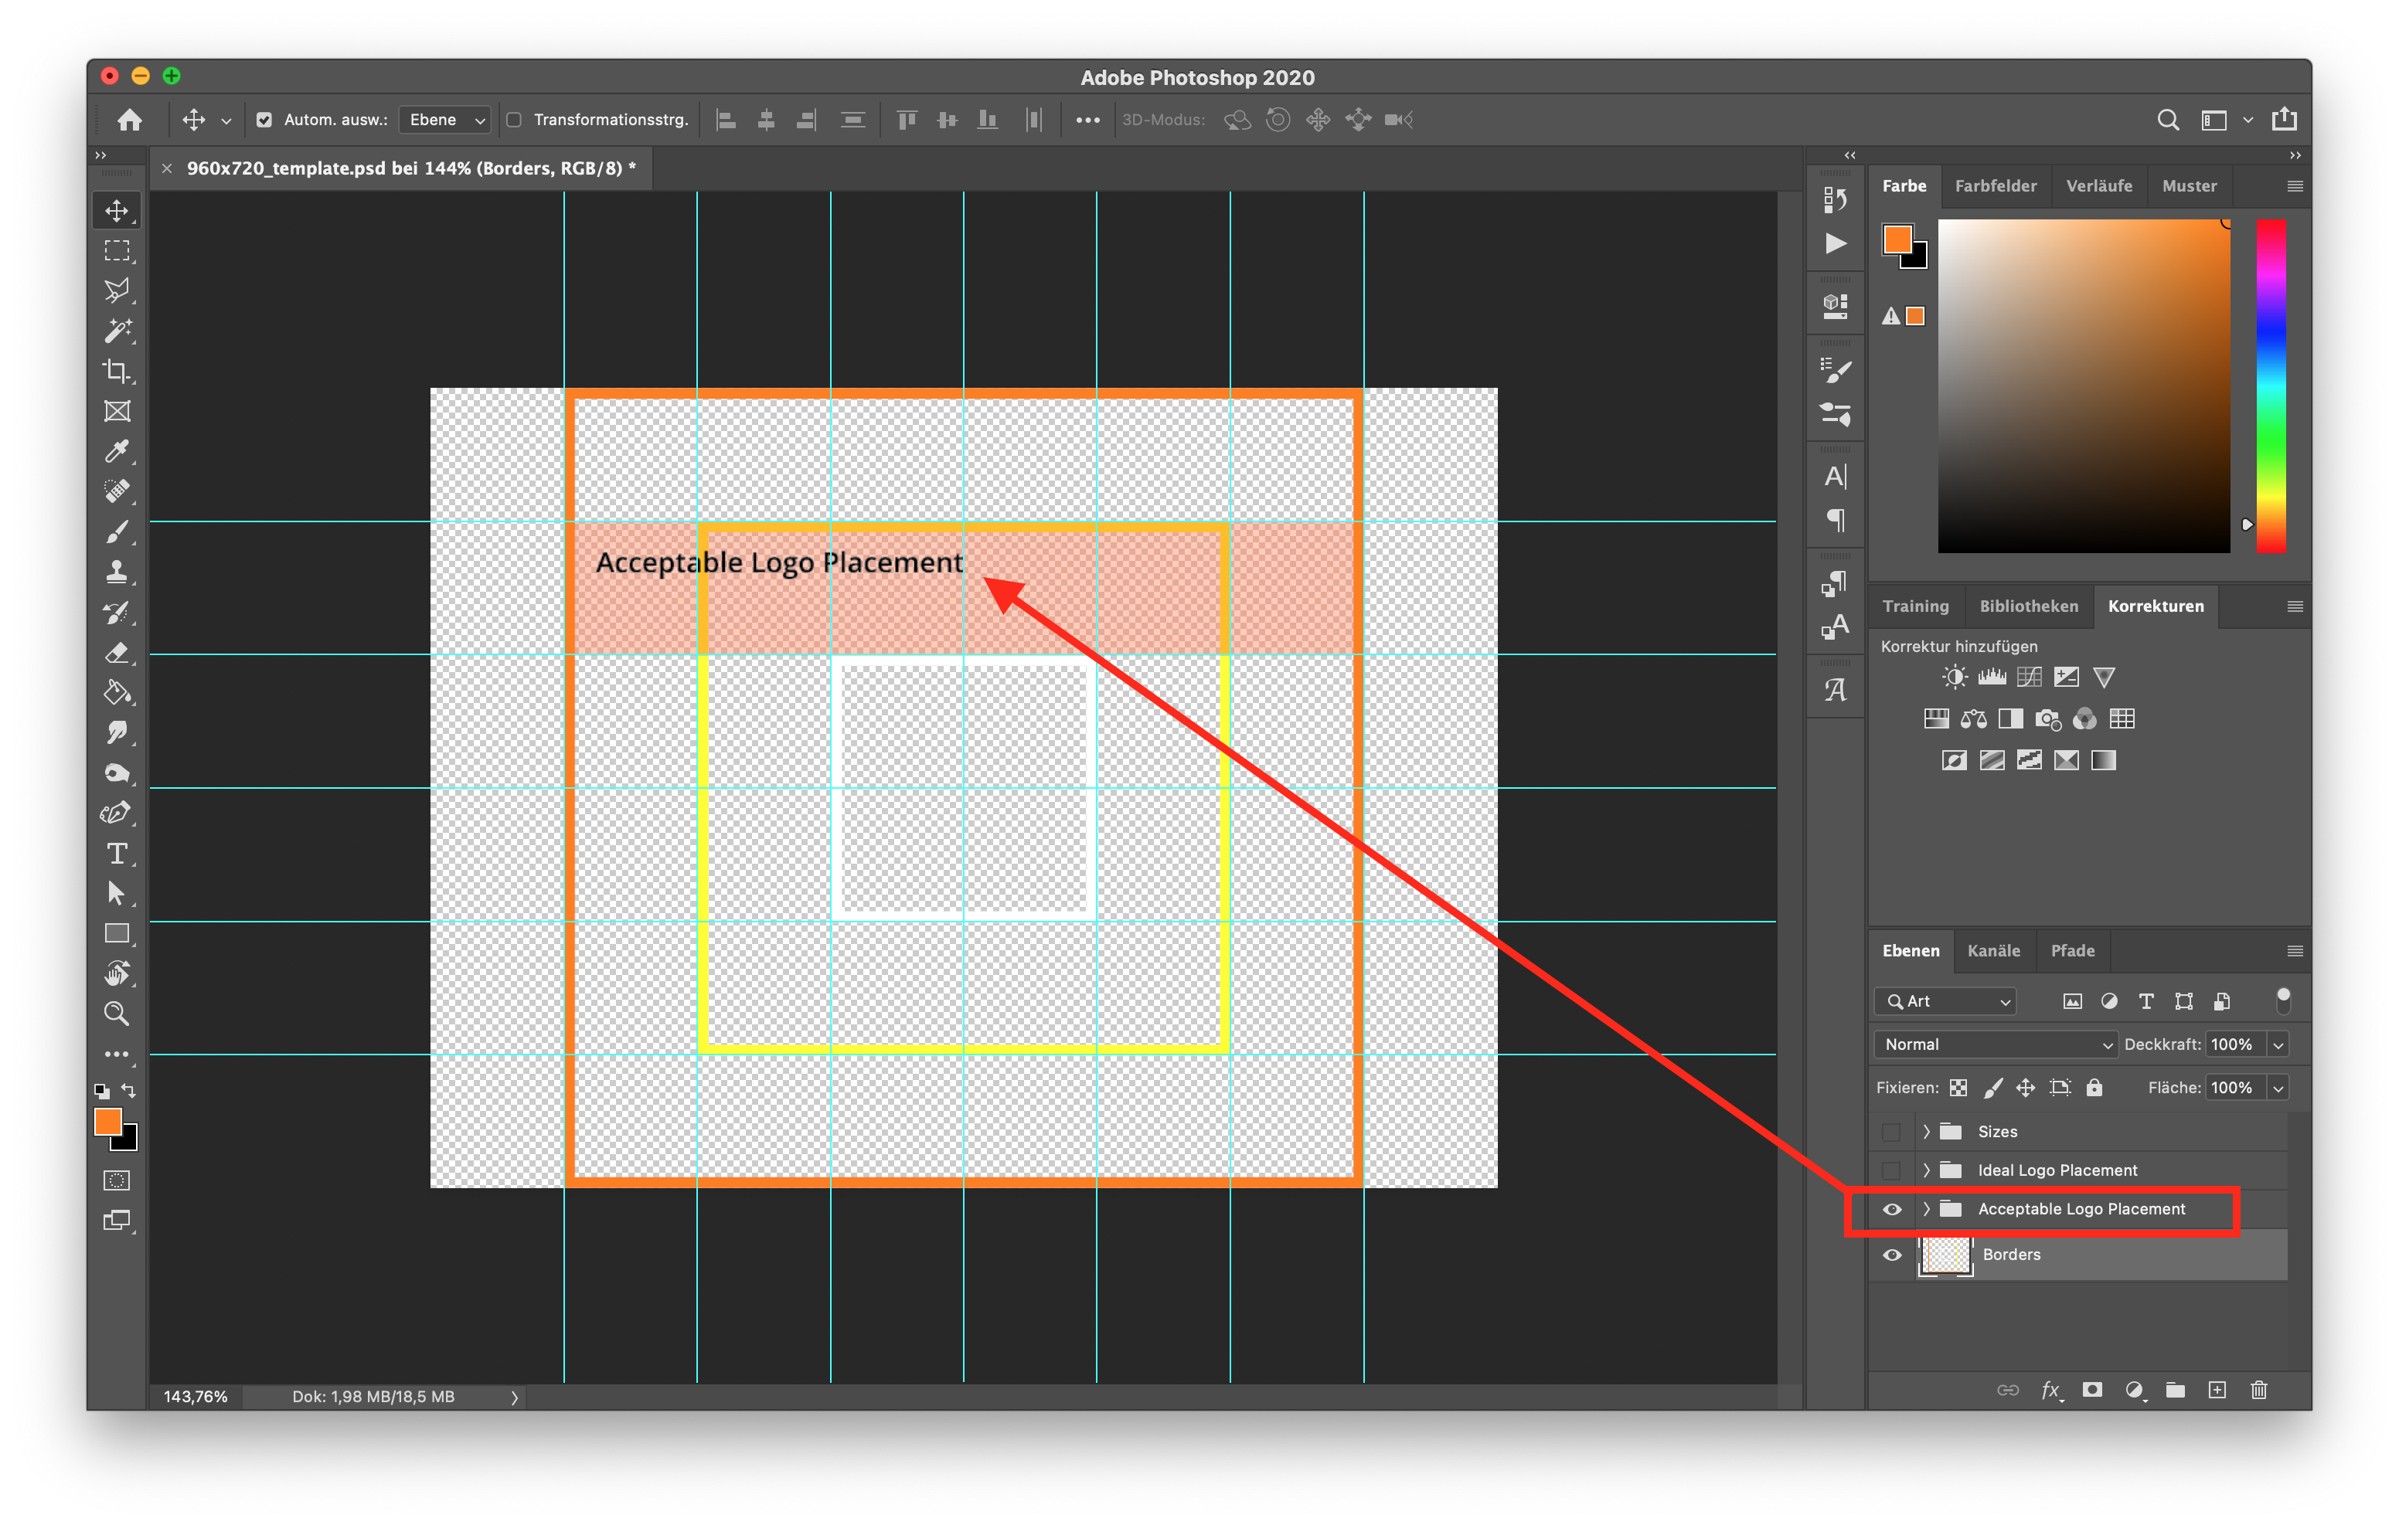Expand the Ideal Logo Placement group
The height and width of the screenshot is (1525, 2399).
pyautogui.click(x=1926, y=1170)
